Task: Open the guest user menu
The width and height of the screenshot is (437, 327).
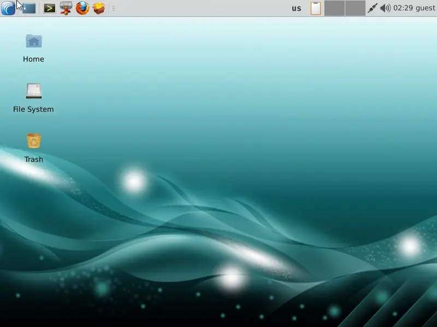Action: [x=426, y=8]
